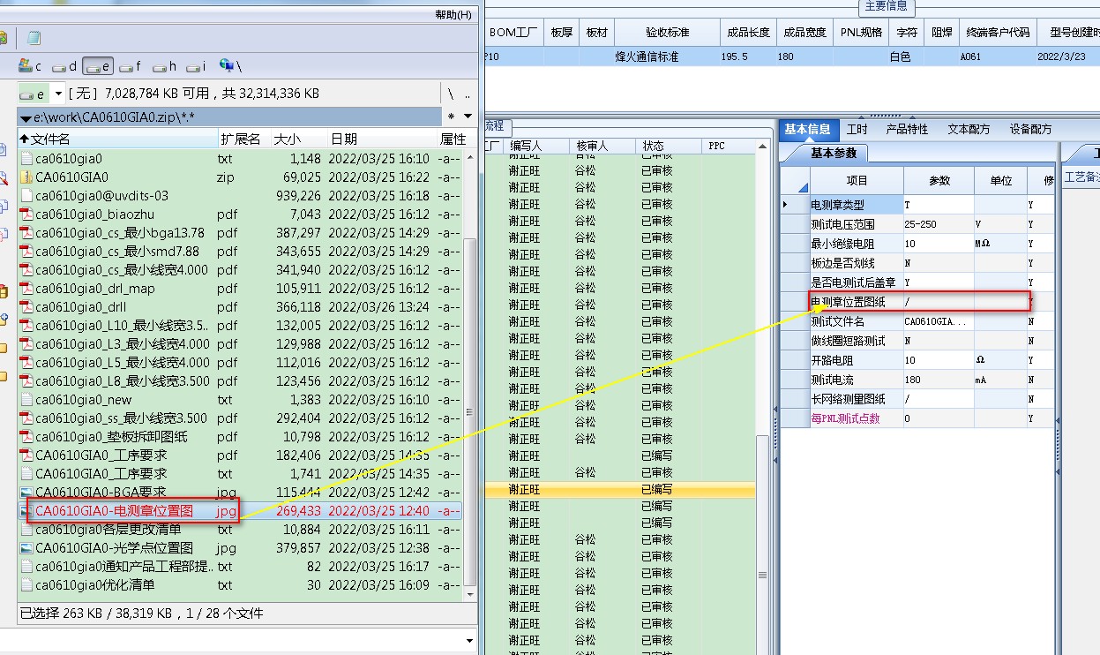This screenshot has width=1100, height=655.
Task: Select the file ca0610gia0_ss_最小线宽3.500
Action: (240, 418)
